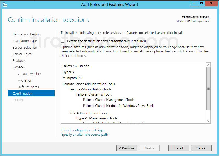Open the Installation Type step
This screenshot has width=220, height=156.
(x=25, y=41)
